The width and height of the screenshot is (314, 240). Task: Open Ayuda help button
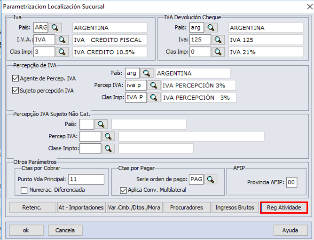point(290,230)
